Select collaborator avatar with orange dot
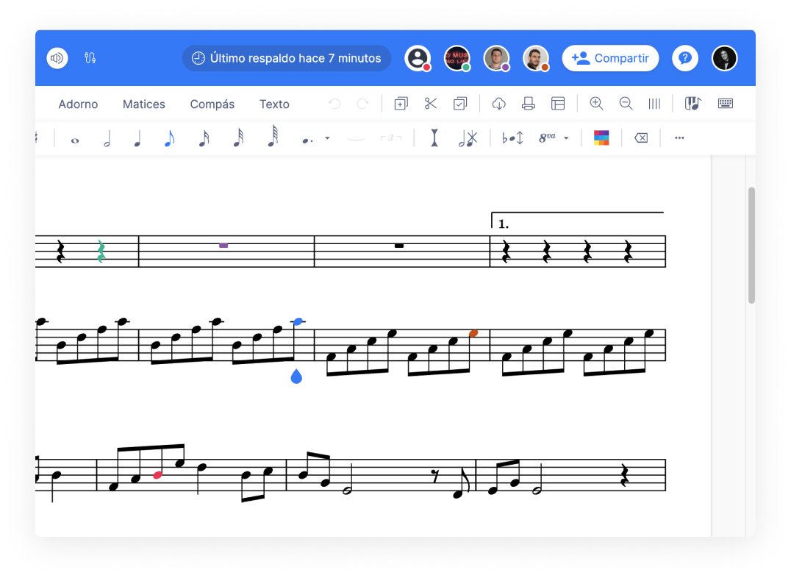 point(536,58)
